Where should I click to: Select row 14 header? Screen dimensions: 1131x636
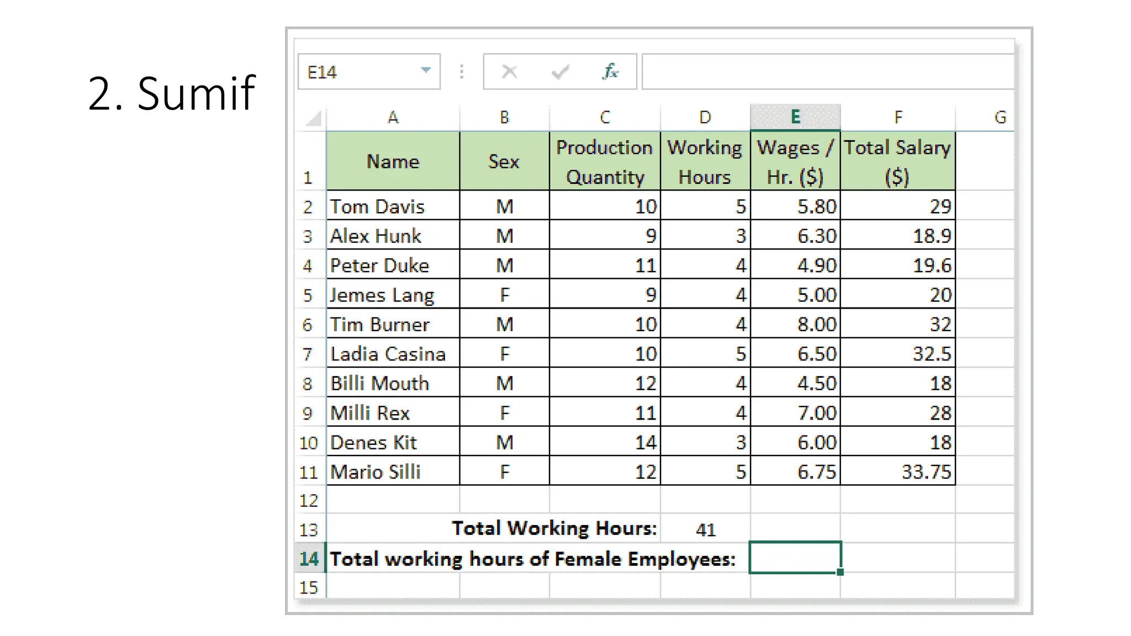pos(309,559)
